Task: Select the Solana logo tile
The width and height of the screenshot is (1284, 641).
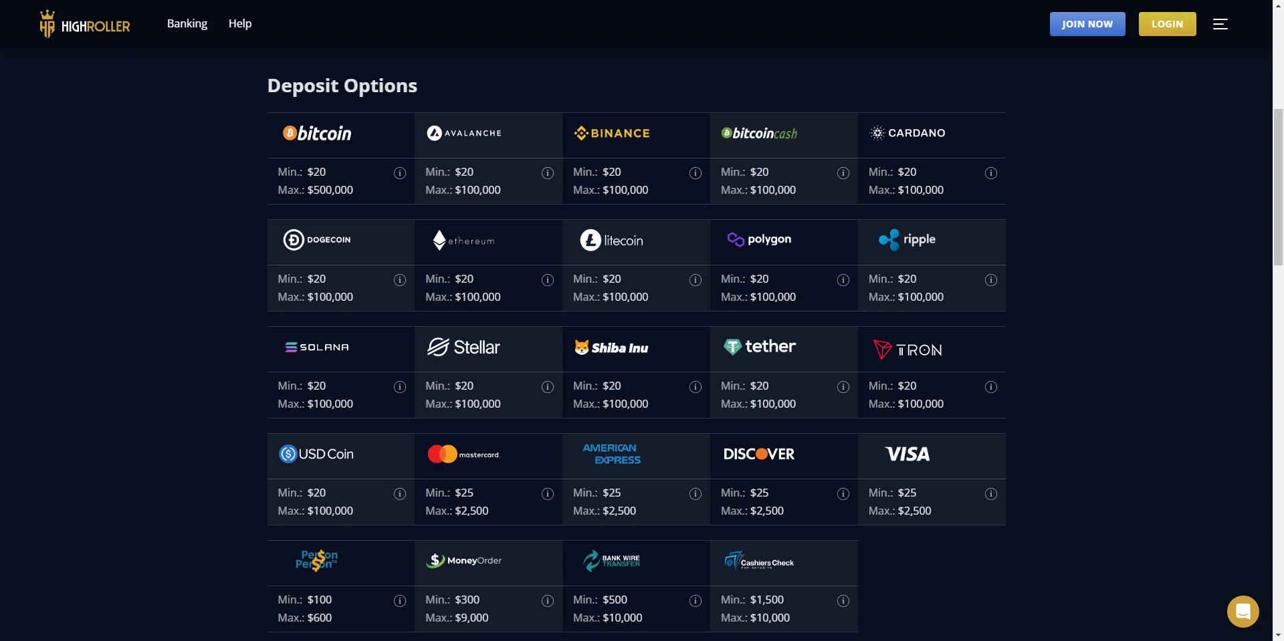Action: tap(317, 348)
